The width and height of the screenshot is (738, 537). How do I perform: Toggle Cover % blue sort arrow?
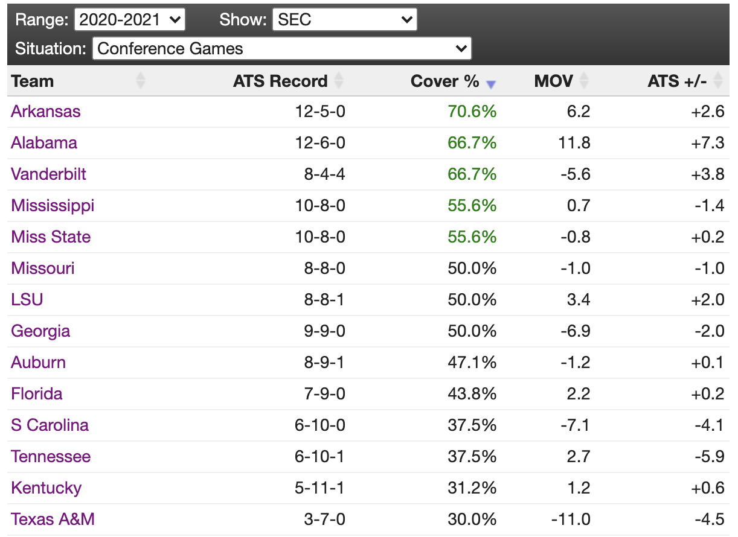[x=491, y=84]
